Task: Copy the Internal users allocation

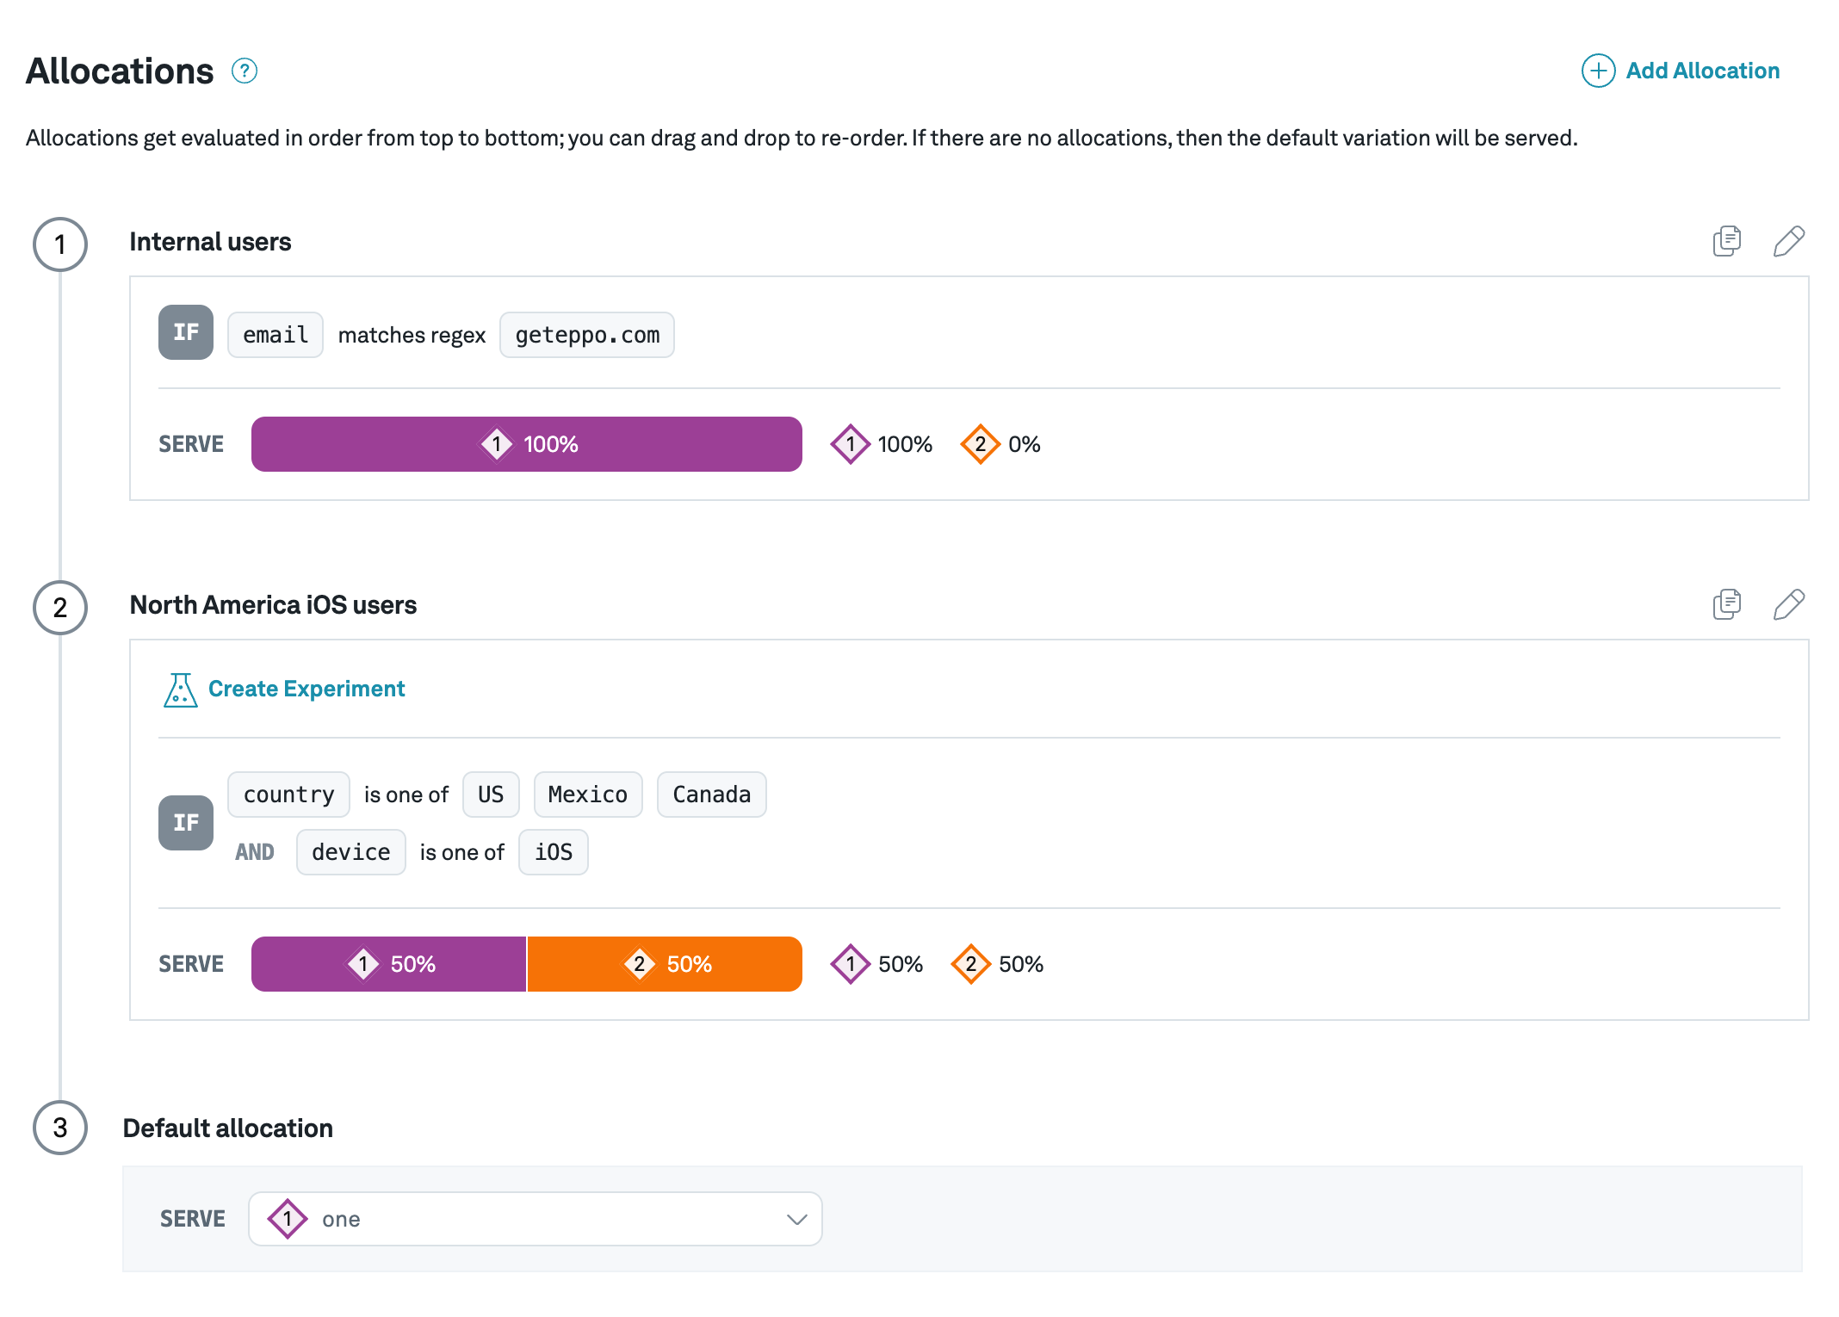Action: [1726, 242]
